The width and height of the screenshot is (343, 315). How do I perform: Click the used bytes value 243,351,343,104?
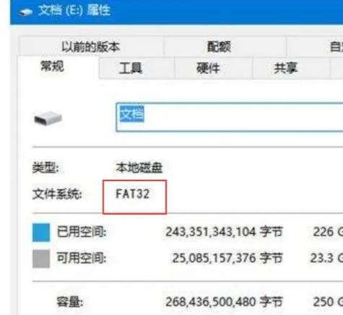click(211, 232)
